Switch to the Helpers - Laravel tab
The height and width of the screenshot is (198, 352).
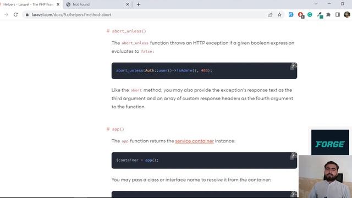click(28, 4)
